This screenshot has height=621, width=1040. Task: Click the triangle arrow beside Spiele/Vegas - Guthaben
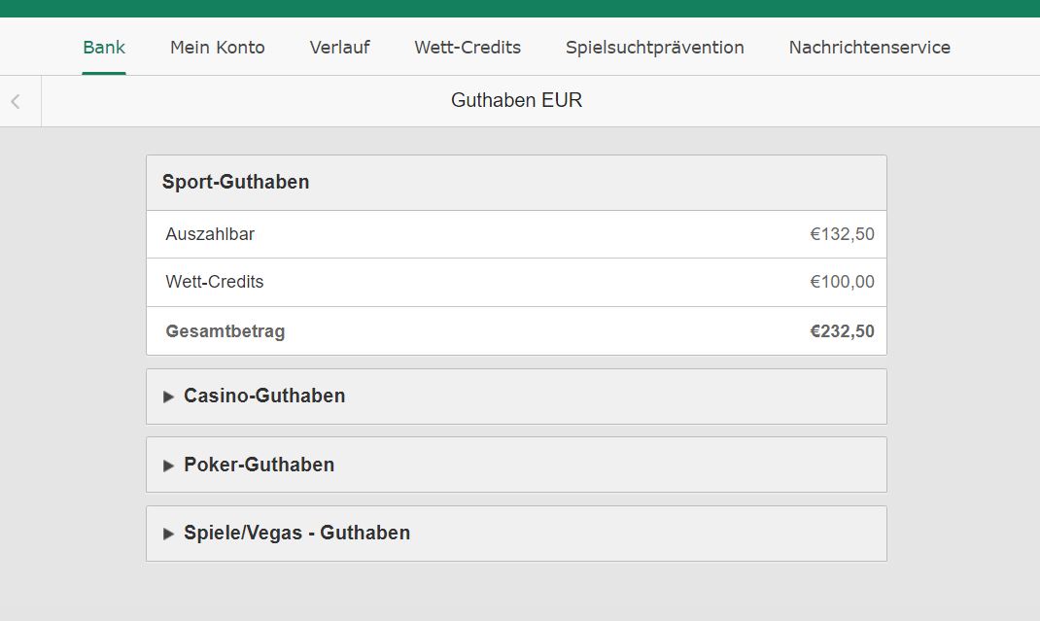(169, 534)
